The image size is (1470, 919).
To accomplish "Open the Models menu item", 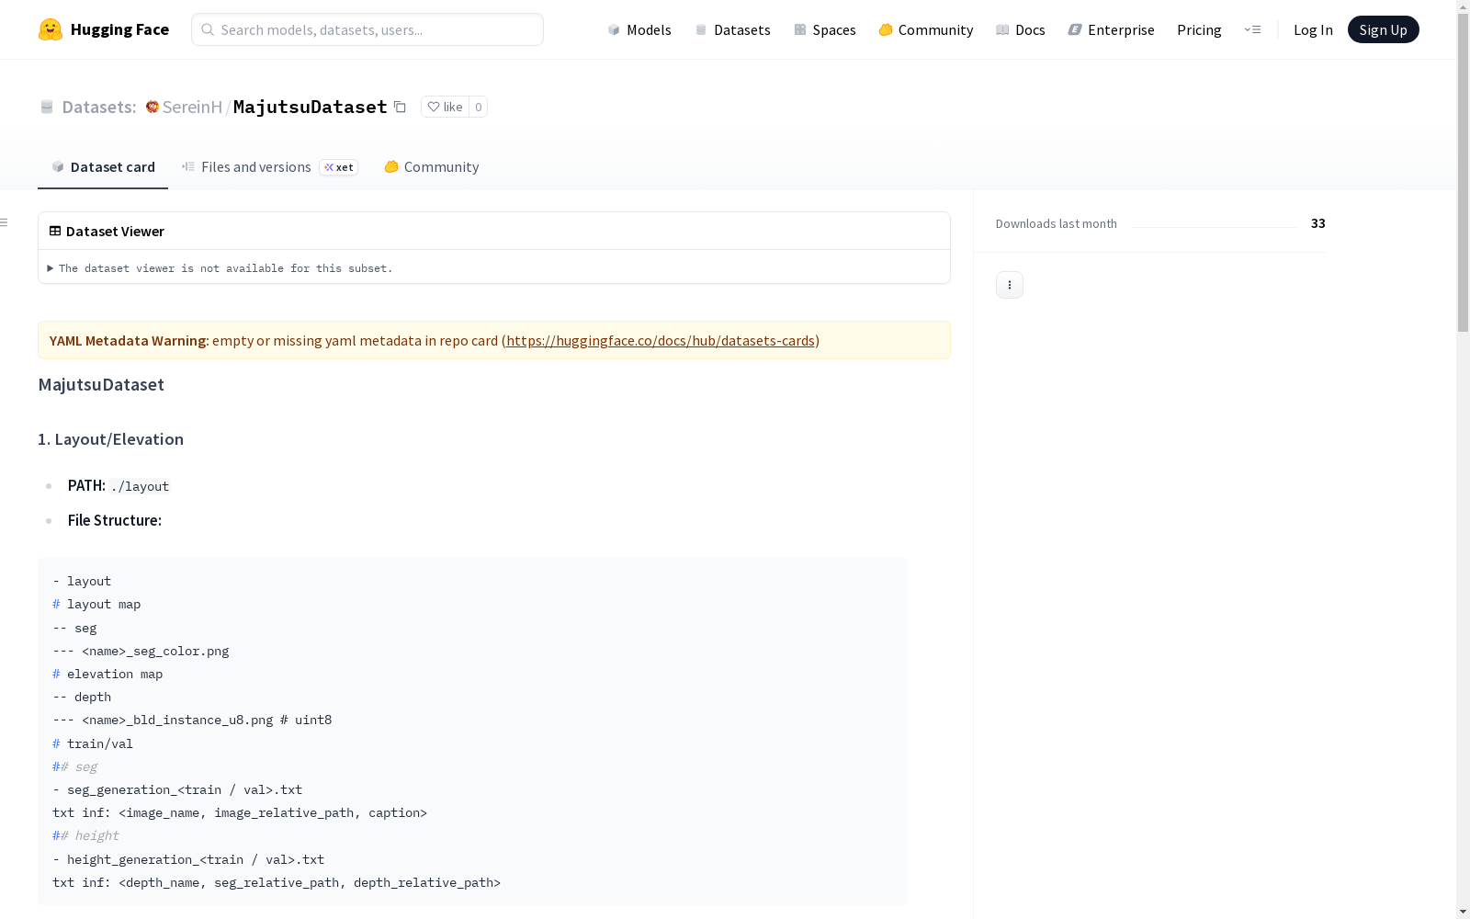I will click(x=639, y=29).
